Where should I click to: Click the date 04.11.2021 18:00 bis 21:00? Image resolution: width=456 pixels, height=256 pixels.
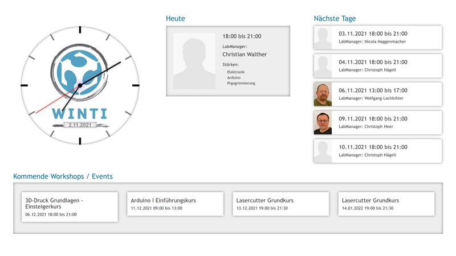(373, 62)
